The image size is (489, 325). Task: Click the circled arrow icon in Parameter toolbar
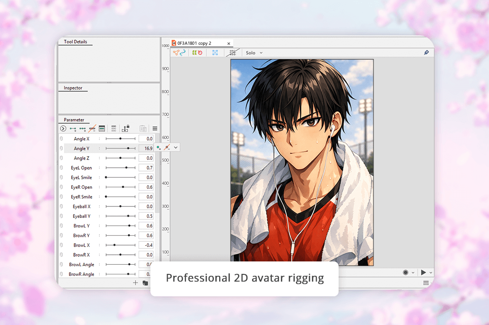tap(63, 128)
